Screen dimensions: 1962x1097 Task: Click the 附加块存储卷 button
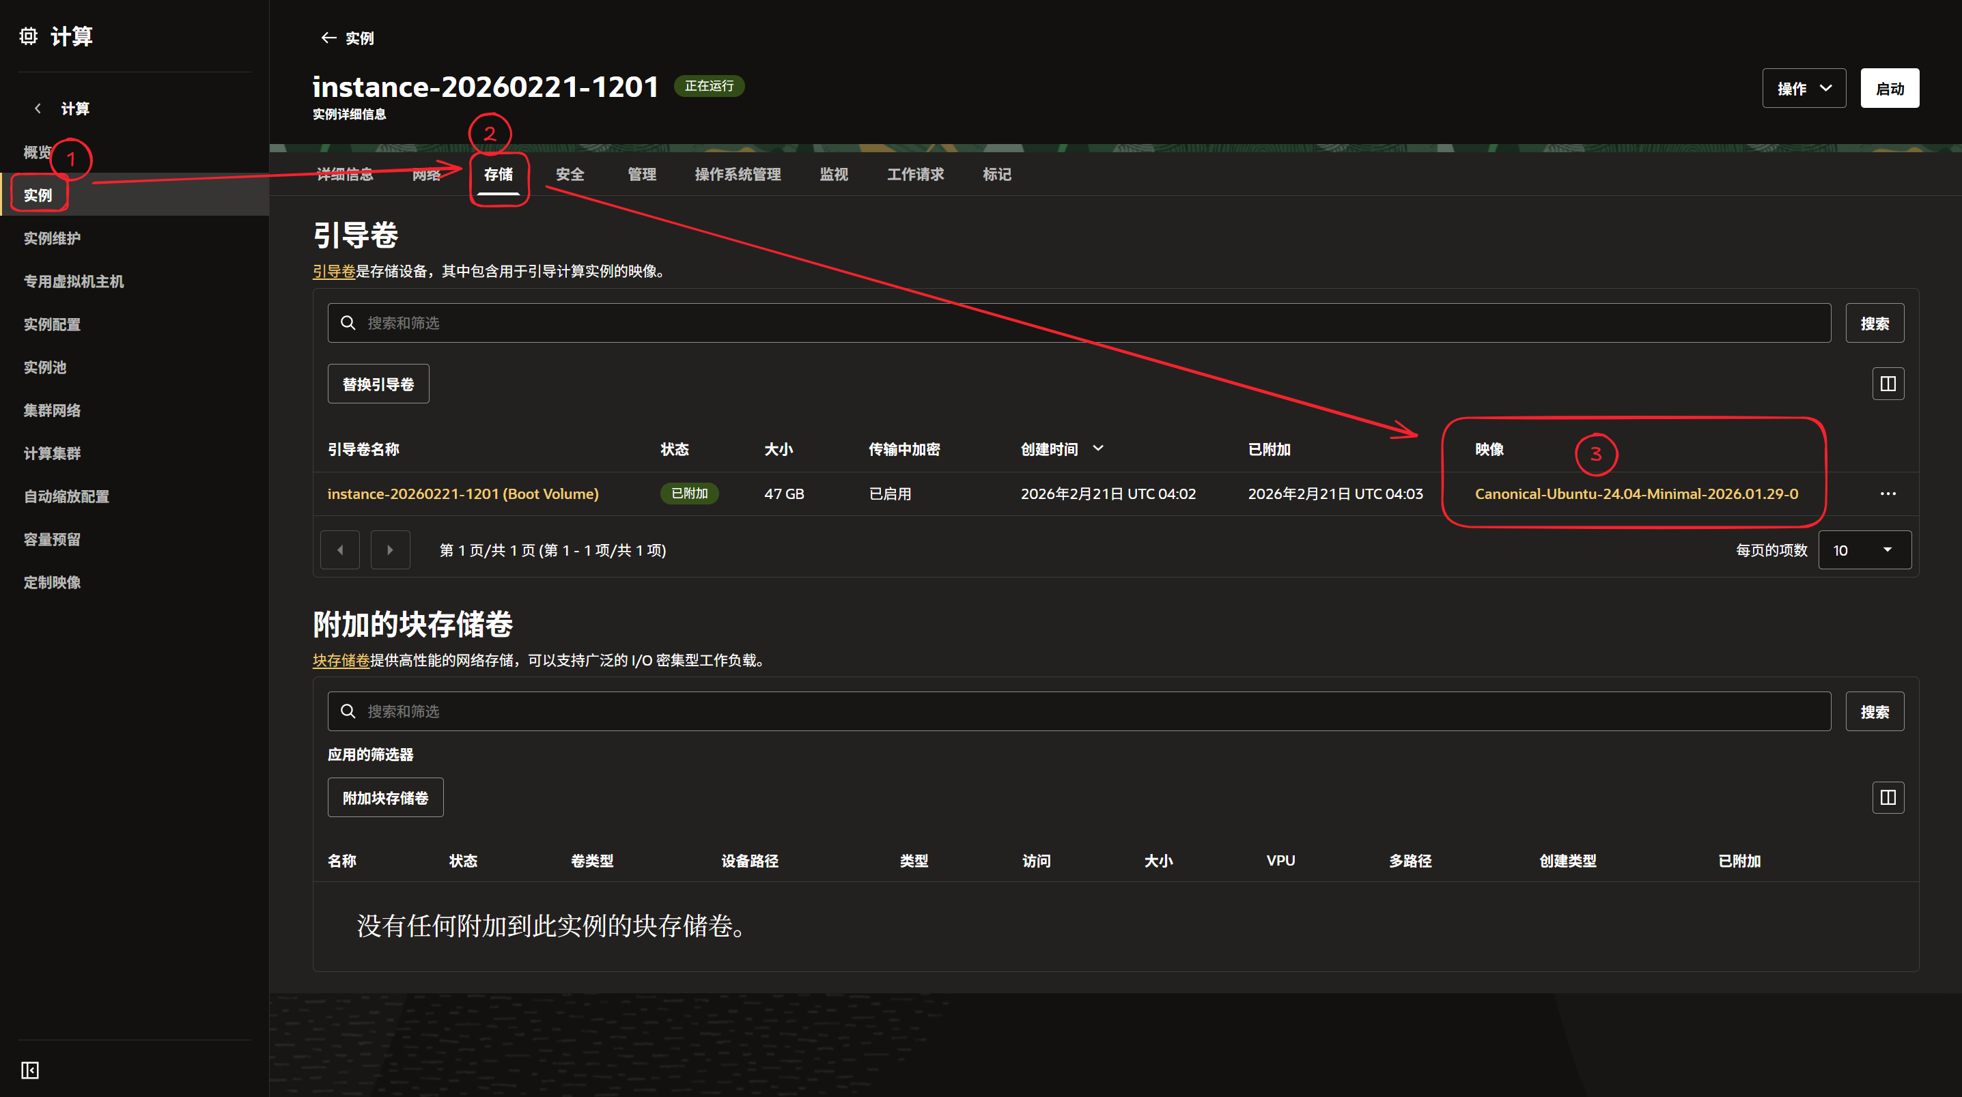coord(385,798)
